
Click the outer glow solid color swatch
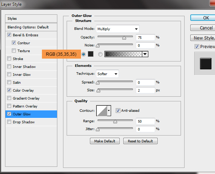[x=91, y=54]
